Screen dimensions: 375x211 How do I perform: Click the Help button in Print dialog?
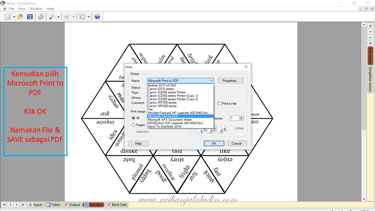138,143
